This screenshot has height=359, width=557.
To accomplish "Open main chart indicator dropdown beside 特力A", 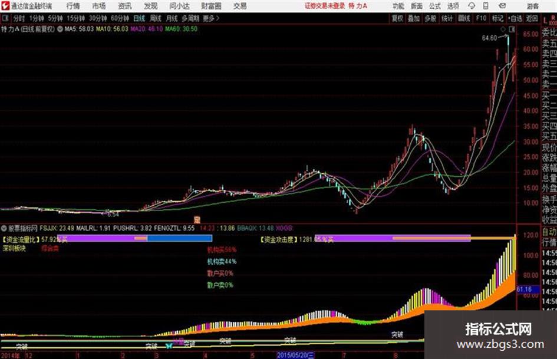I will [60, 29].
